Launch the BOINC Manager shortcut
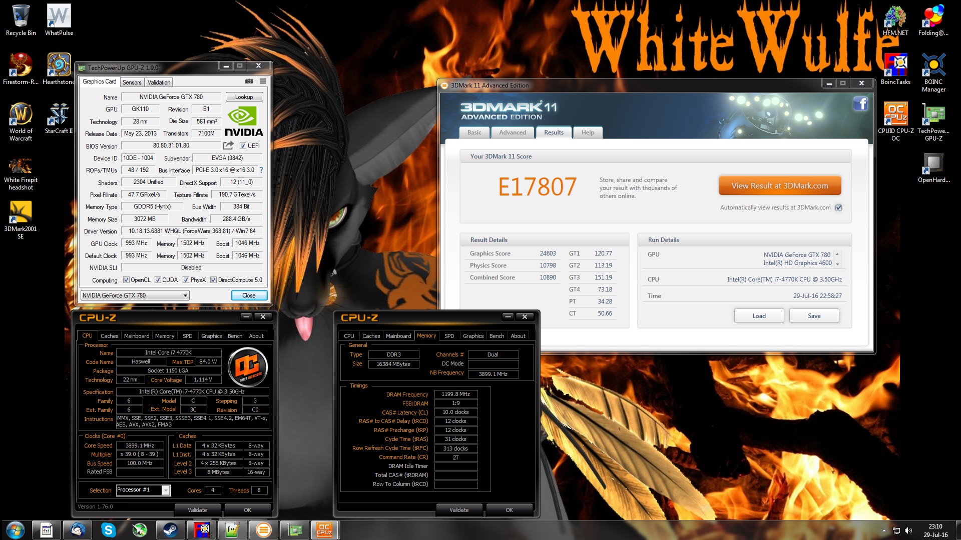The image size is (961, 540). pos(933,72)
